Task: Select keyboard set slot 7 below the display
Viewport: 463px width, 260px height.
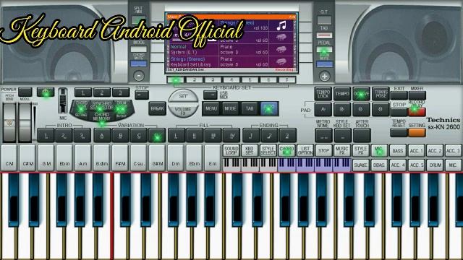Action: click(286, 79)
